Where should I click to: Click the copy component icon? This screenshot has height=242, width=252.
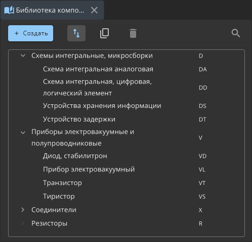click(x=105, y=33)
